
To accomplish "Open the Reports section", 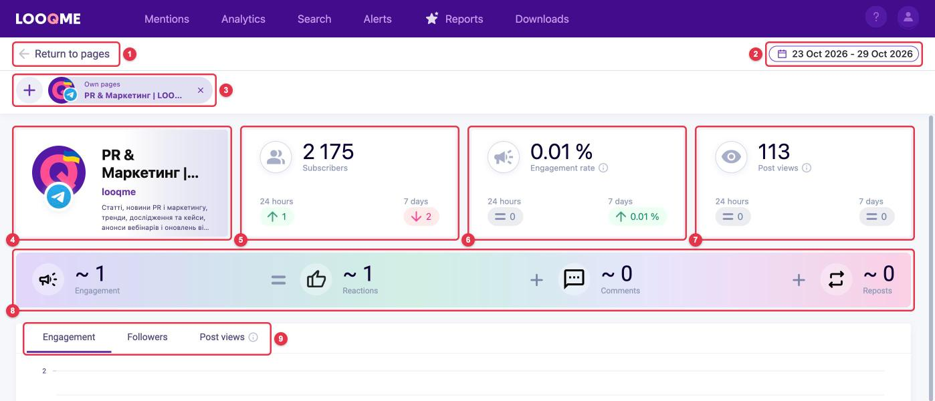I will (464, 19).
